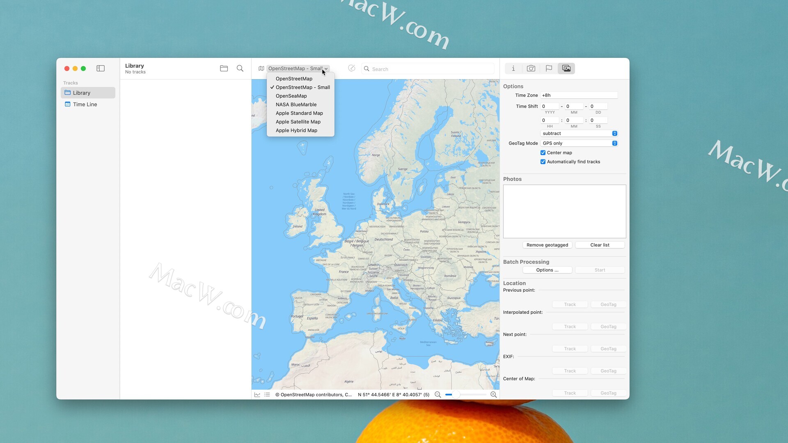
Task: Select Time Line in Tracks sidebar
Action: [88, 104]
